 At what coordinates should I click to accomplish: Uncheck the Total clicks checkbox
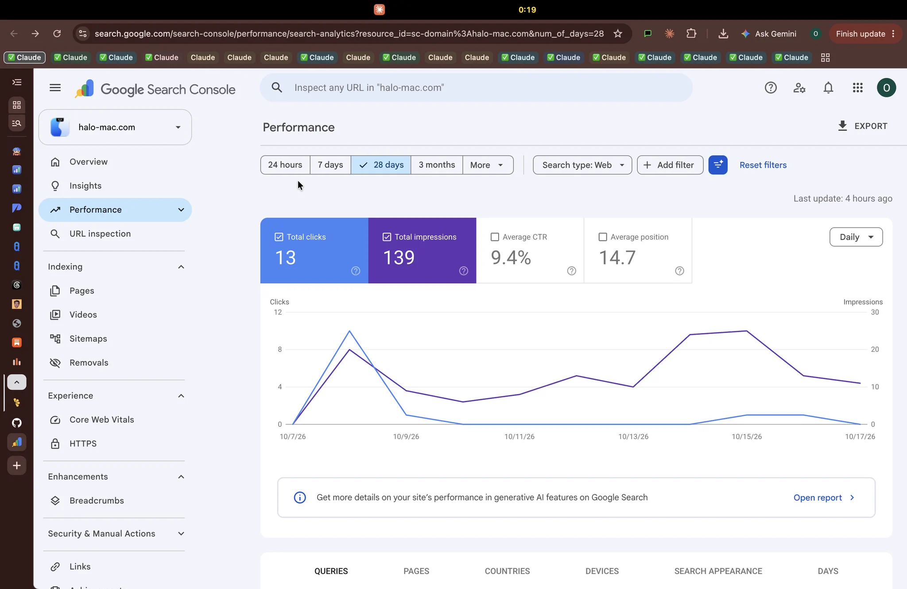[x=279, y=237]
